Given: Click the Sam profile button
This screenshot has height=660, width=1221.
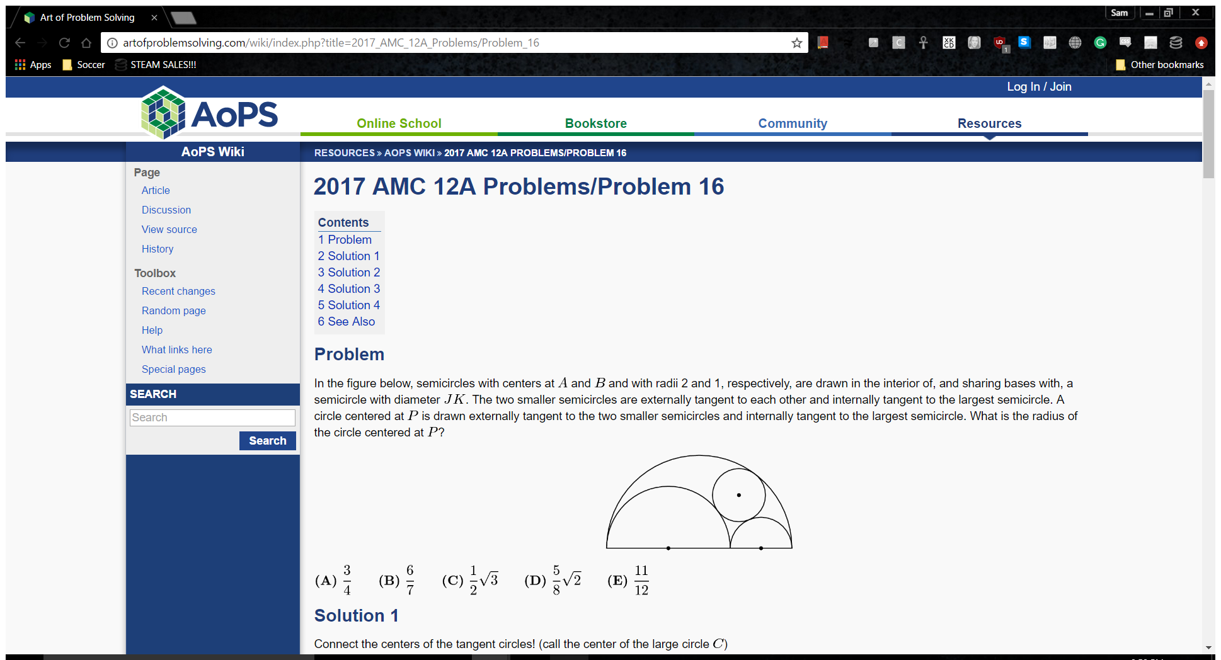Looking at the screenshot, I should click(1120, 13).
